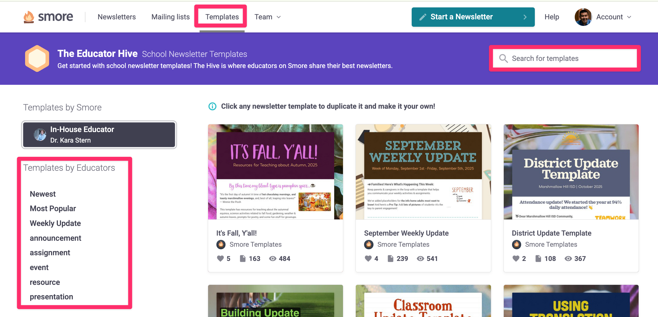Click the Educator Hive hexagon icon

pyautogui.click(x=37, y=58)
